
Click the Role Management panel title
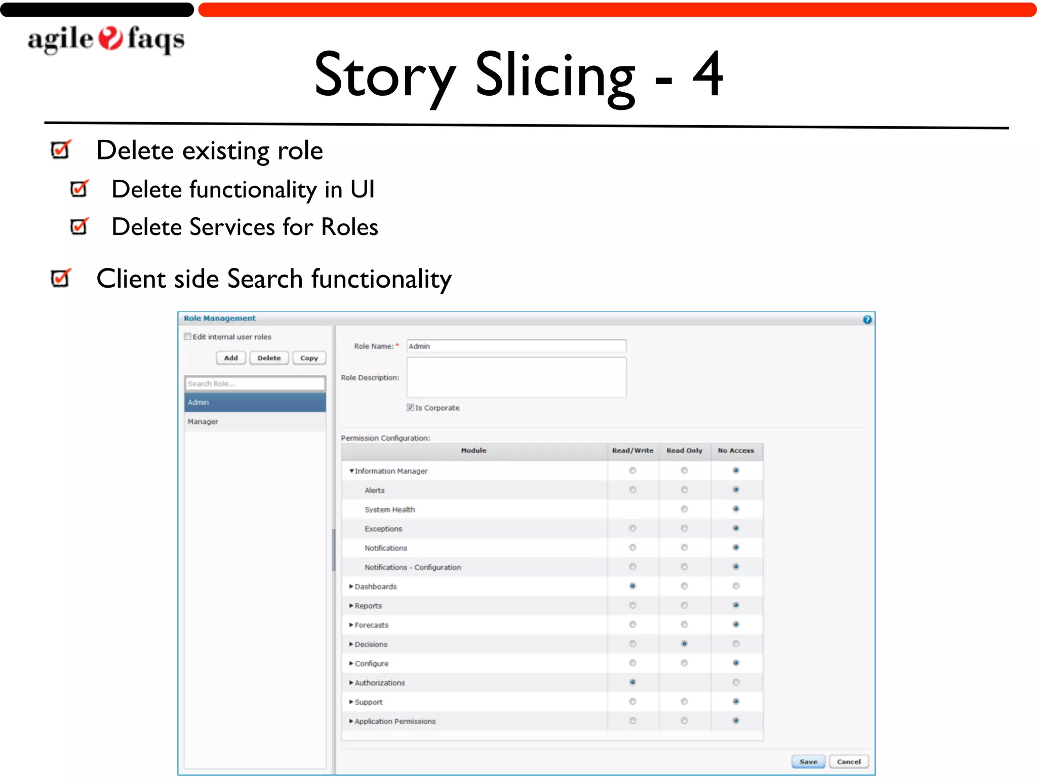219,318
